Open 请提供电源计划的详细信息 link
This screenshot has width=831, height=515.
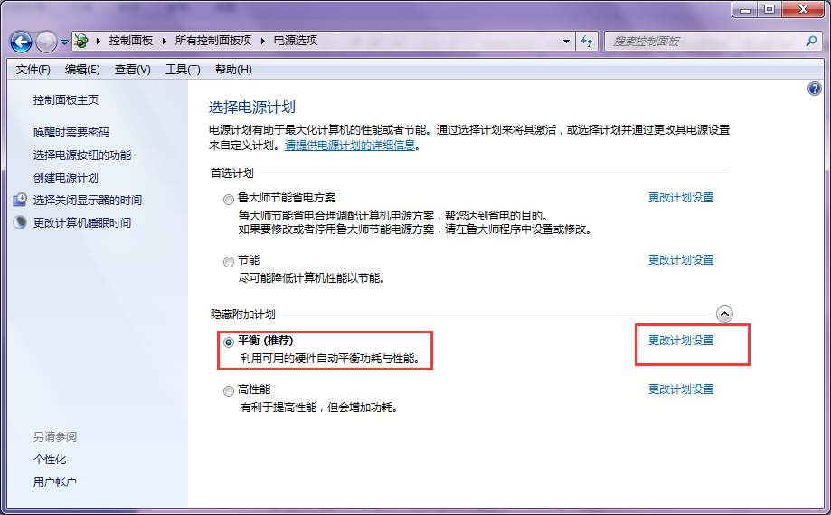coord(350,145)
